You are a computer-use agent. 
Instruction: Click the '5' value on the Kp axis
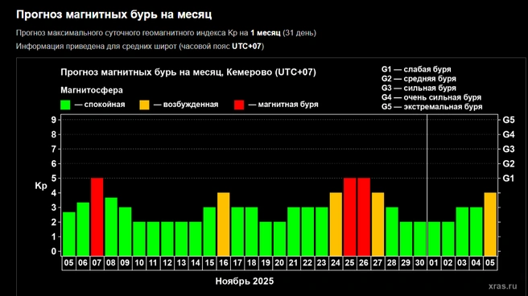pos(54,179)
